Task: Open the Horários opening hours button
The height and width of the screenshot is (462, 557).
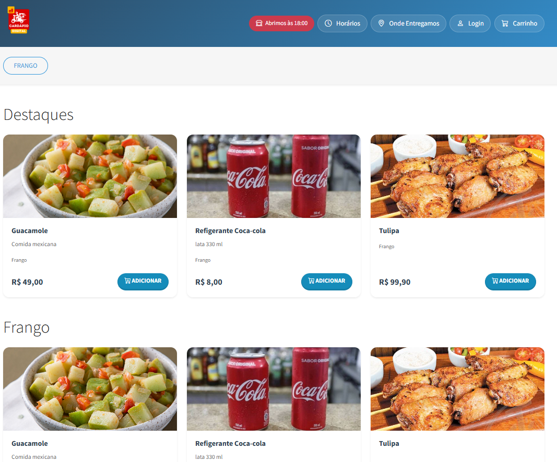Action: (342, 23)
